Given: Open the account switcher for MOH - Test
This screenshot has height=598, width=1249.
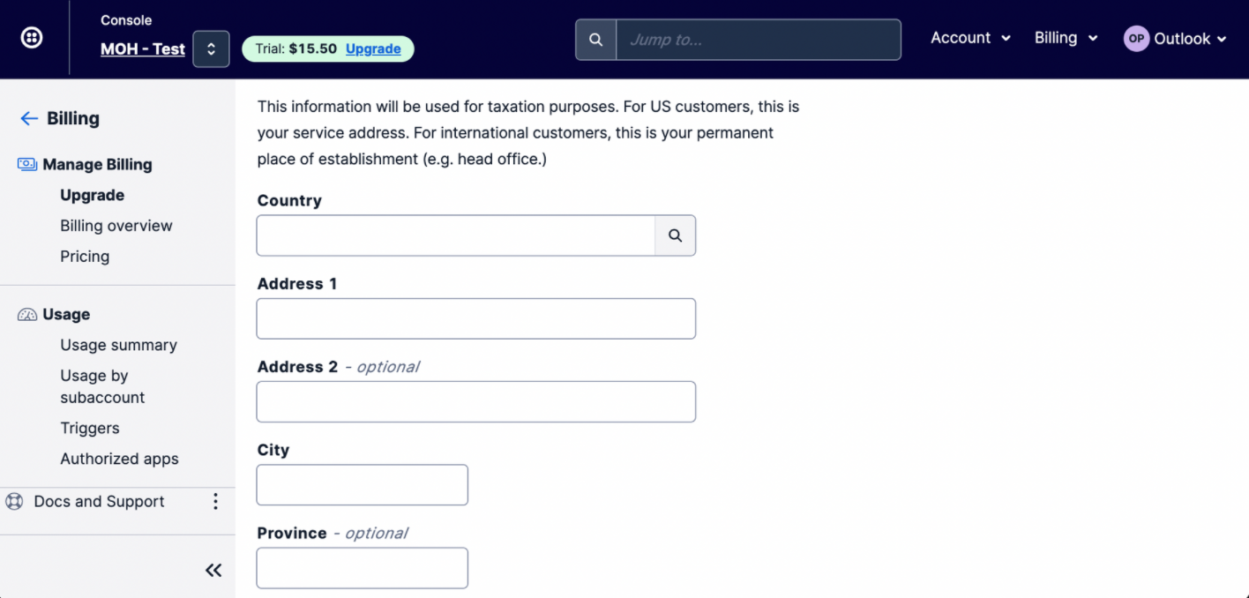Looking at the screenshot, I should tap(212, 49).
